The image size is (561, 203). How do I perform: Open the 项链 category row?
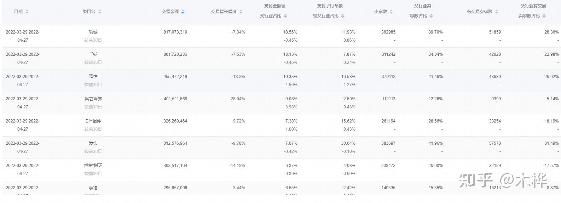pos(93,32)
